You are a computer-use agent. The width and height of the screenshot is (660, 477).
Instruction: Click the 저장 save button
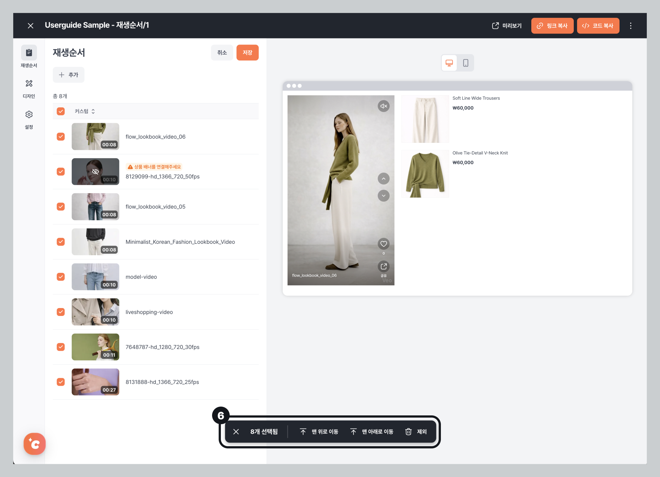point(247,53)
